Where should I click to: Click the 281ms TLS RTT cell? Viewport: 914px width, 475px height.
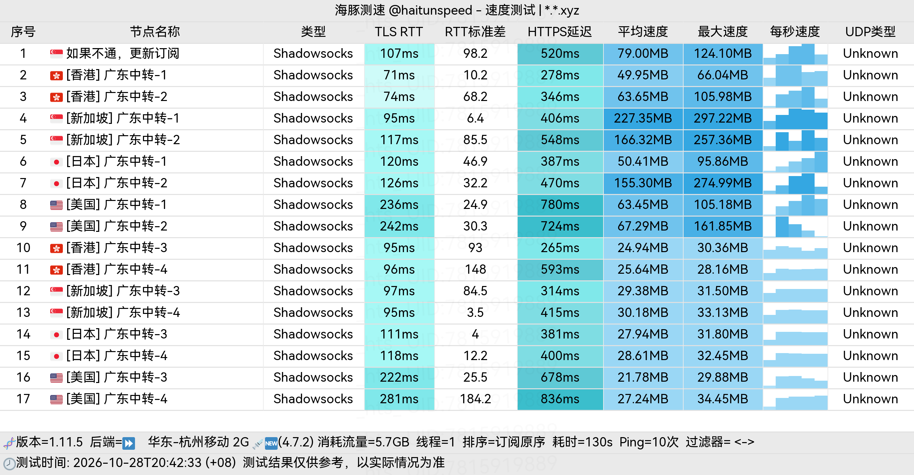click(399, 399)
